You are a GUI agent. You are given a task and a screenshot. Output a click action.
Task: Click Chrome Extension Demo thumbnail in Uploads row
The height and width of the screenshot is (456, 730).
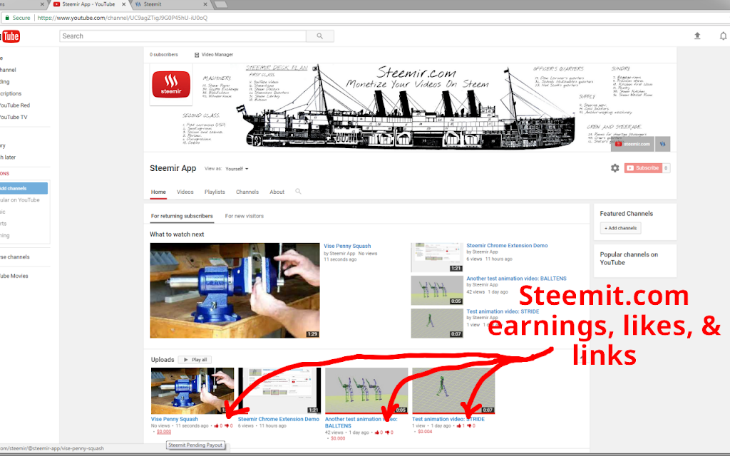coord(279,390)
